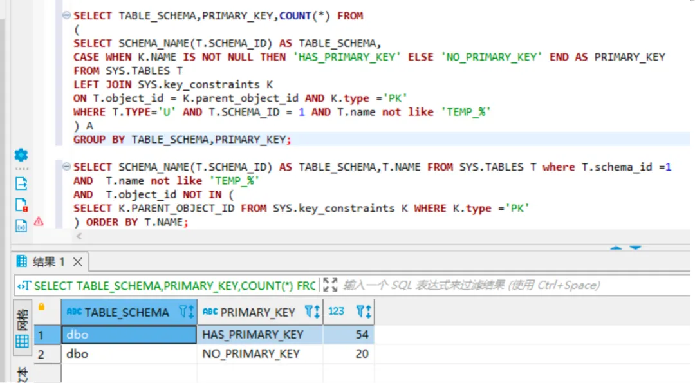Click the export output icon in left sidebar

21,183
